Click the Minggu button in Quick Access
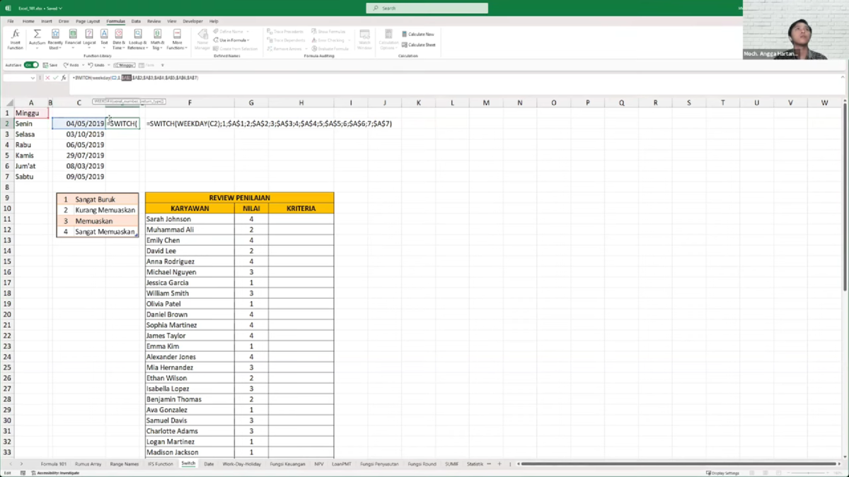The width and height of the screenshot is (849, 477). tap(125, 65)
